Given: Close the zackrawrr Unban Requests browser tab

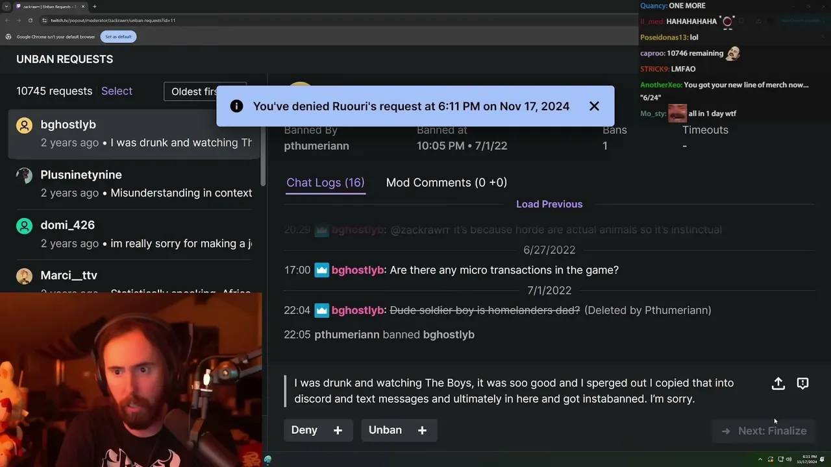Looking at the screenshot, I should (x=82, y=6).
